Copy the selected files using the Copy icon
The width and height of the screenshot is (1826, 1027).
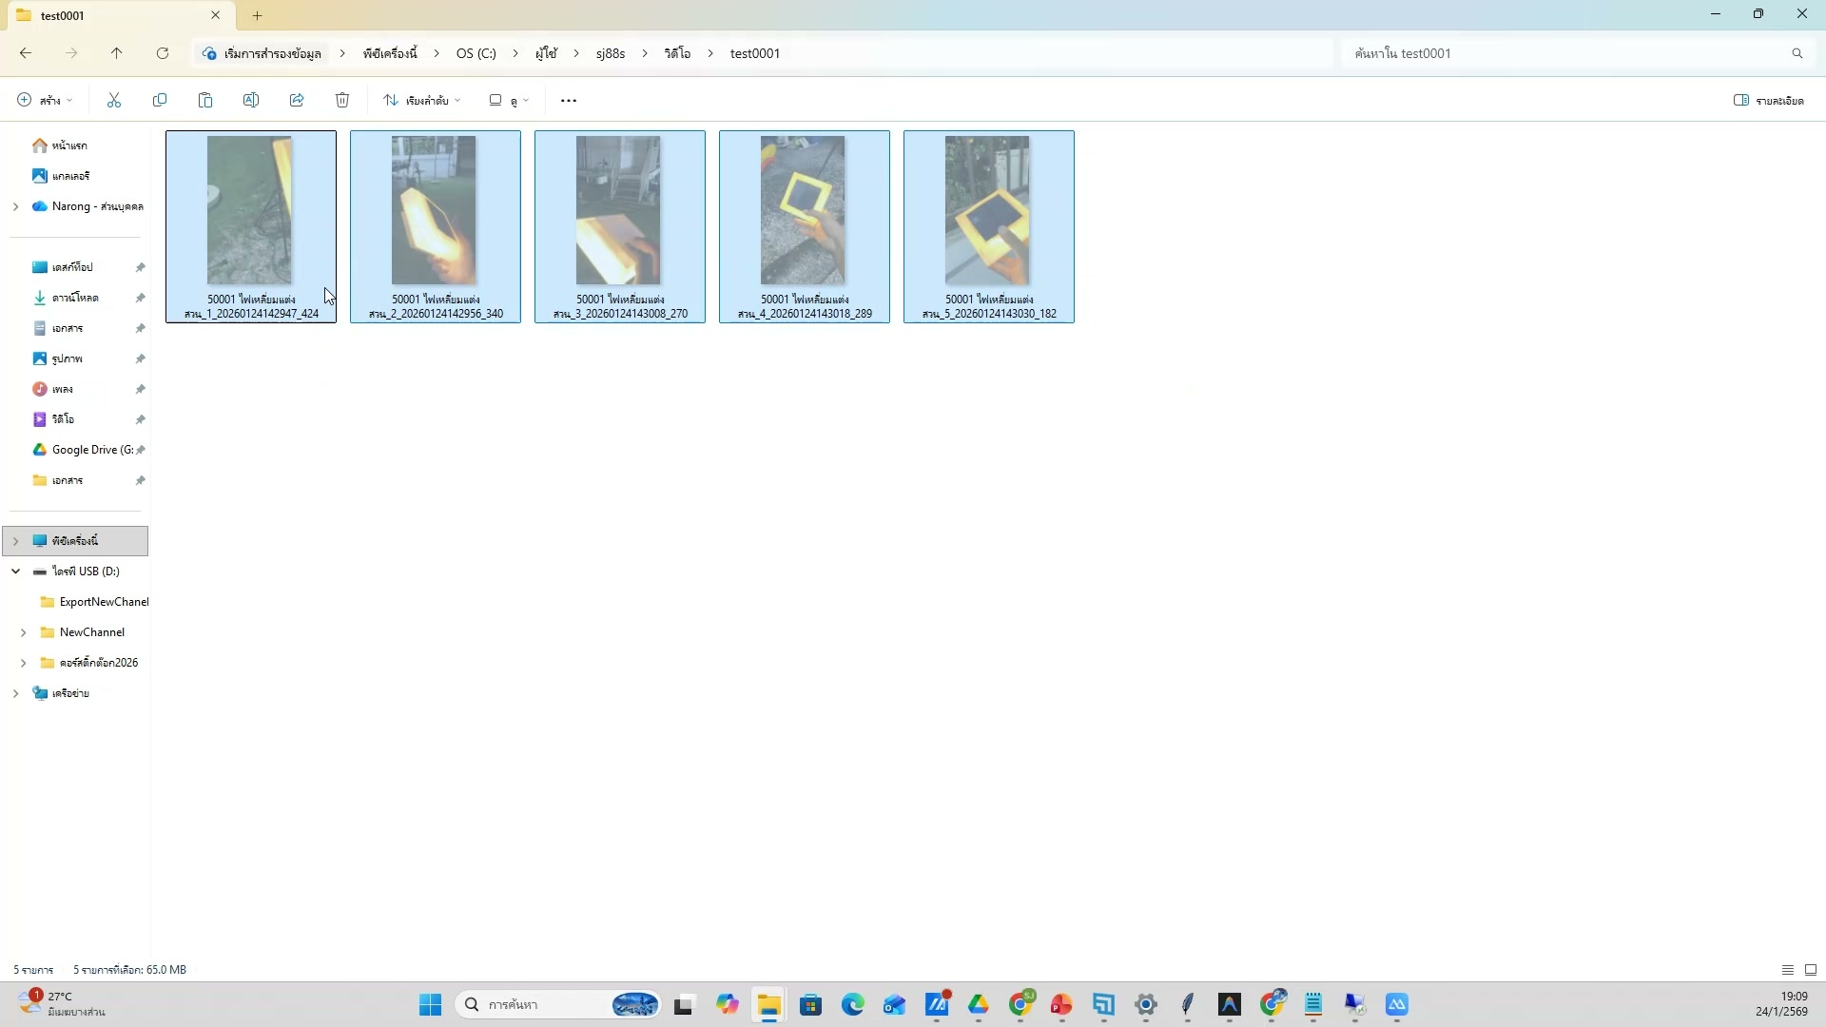(x=160, y=100)
